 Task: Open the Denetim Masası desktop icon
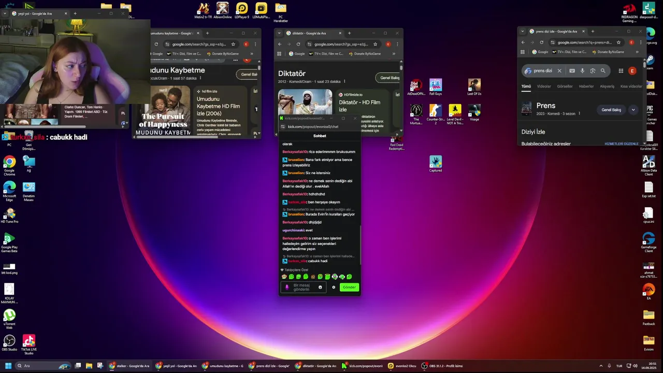click(x=29, y=191)
